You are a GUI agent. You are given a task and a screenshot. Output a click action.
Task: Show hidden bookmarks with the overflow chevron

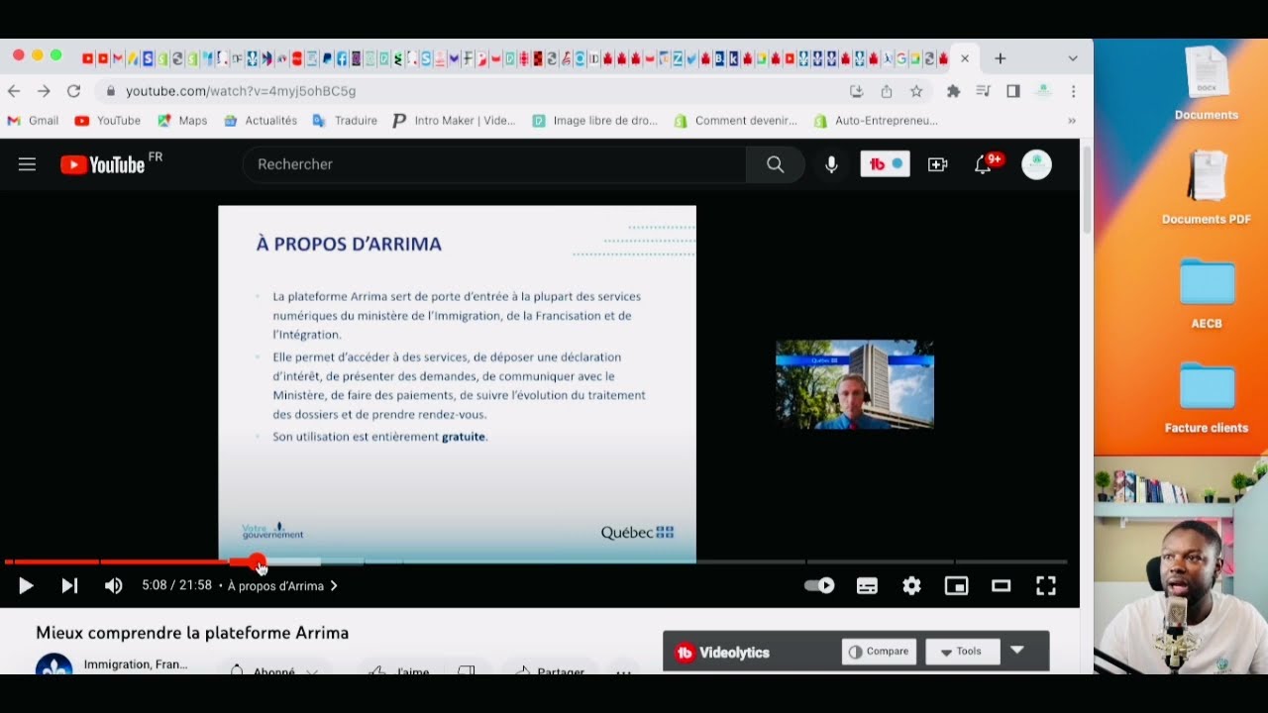(x=1071, y=121)
